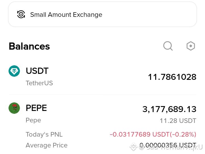Tap the hexagon settings icon beside Balances
205x154 pixels.
pos(190,46)
